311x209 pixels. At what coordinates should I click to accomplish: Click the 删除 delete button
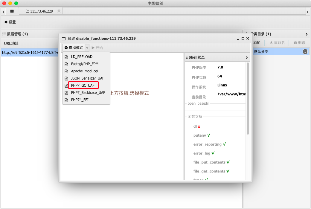300,43
